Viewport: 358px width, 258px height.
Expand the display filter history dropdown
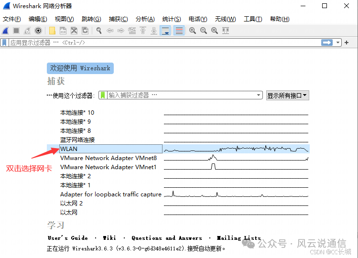338,43
